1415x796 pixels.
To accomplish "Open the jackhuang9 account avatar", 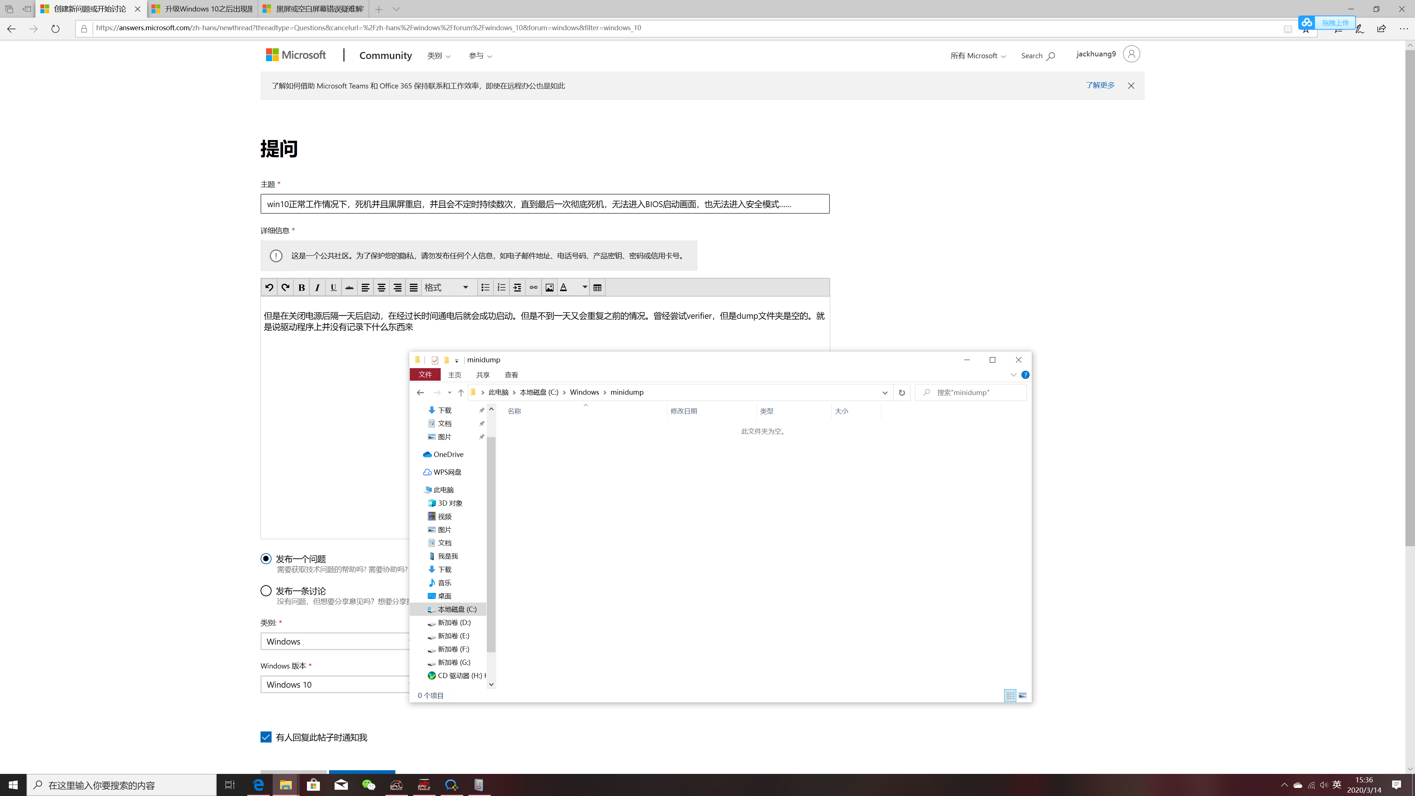I will click(x=1132, y=54).
